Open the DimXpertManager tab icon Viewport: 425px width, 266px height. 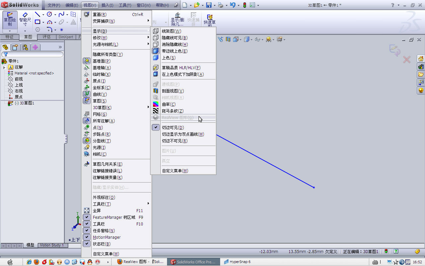tap(35, 47)
